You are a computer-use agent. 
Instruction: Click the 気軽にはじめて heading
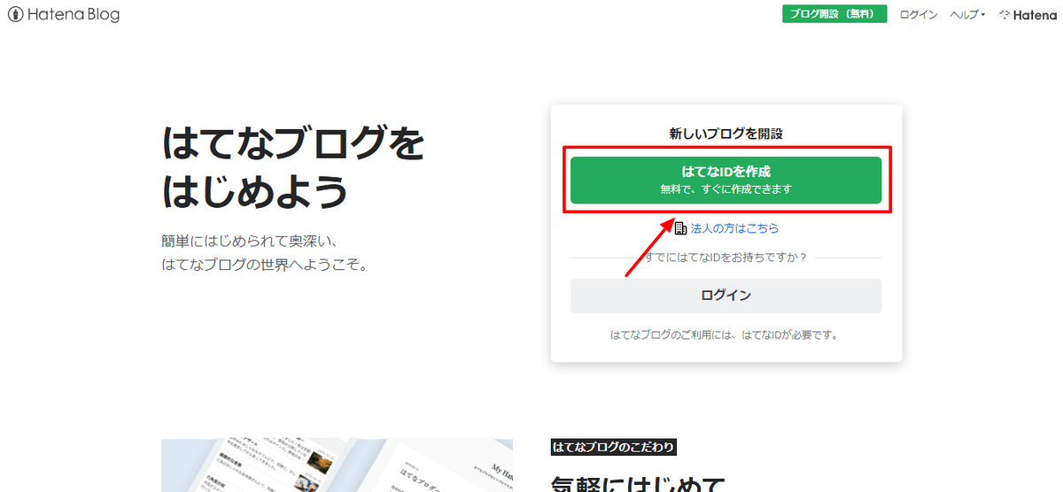638,484
